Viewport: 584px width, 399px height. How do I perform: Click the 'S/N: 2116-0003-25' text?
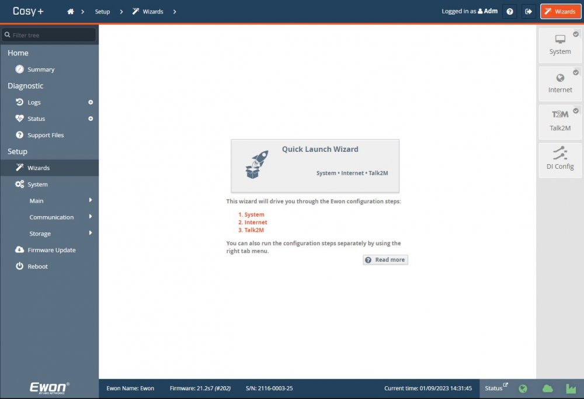click(x=269, y=388)
